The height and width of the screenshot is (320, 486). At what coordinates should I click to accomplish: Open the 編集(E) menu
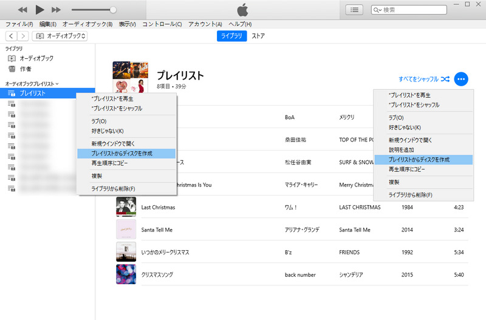tap(48, 24)
